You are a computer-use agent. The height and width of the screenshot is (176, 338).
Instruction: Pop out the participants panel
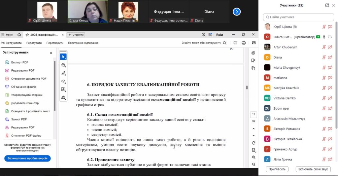point(327,5)
